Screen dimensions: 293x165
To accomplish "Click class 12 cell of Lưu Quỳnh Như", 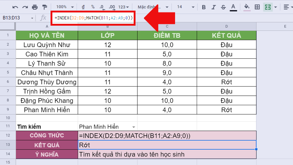I will 107,45.
